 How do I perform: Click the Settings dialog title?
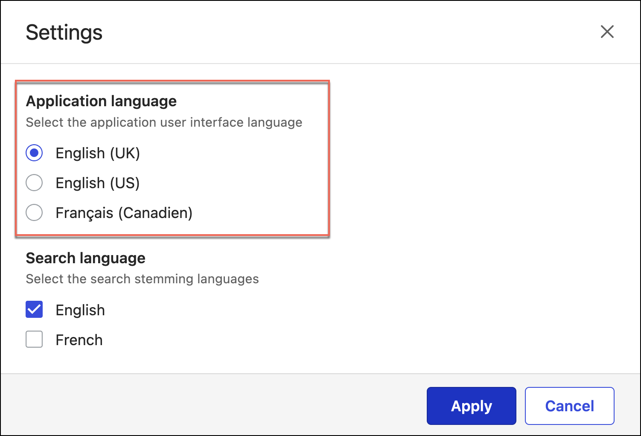click(64, 32)
